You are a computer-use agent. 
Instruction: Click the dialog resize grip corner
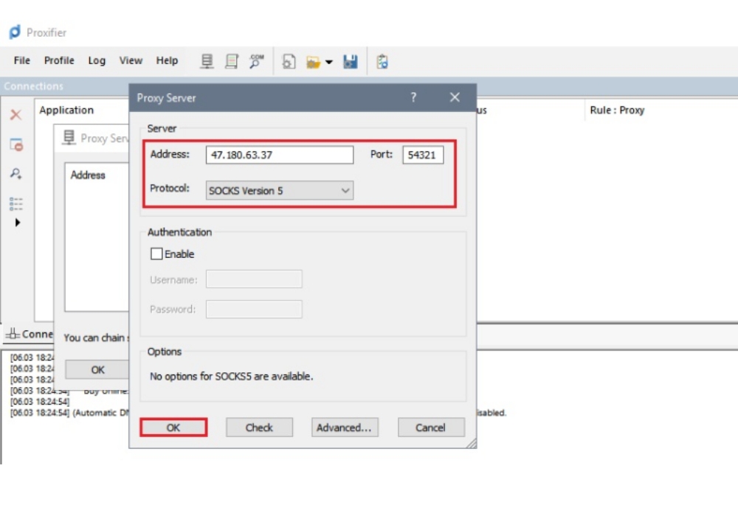tap(471, 443)
